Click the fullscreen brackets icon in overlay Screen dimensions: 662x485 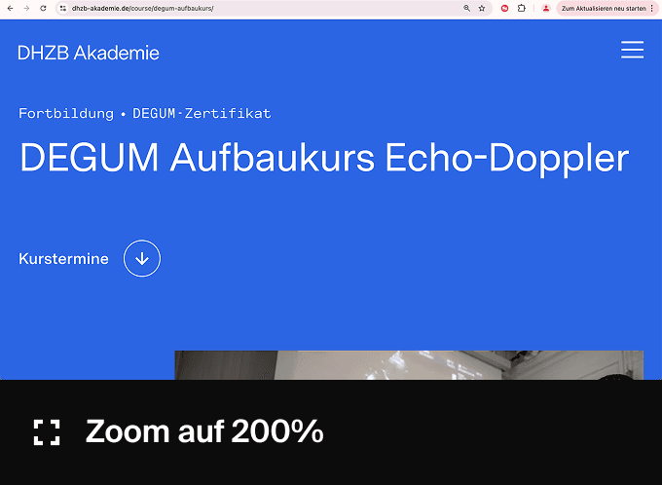[x=47, y=432]
